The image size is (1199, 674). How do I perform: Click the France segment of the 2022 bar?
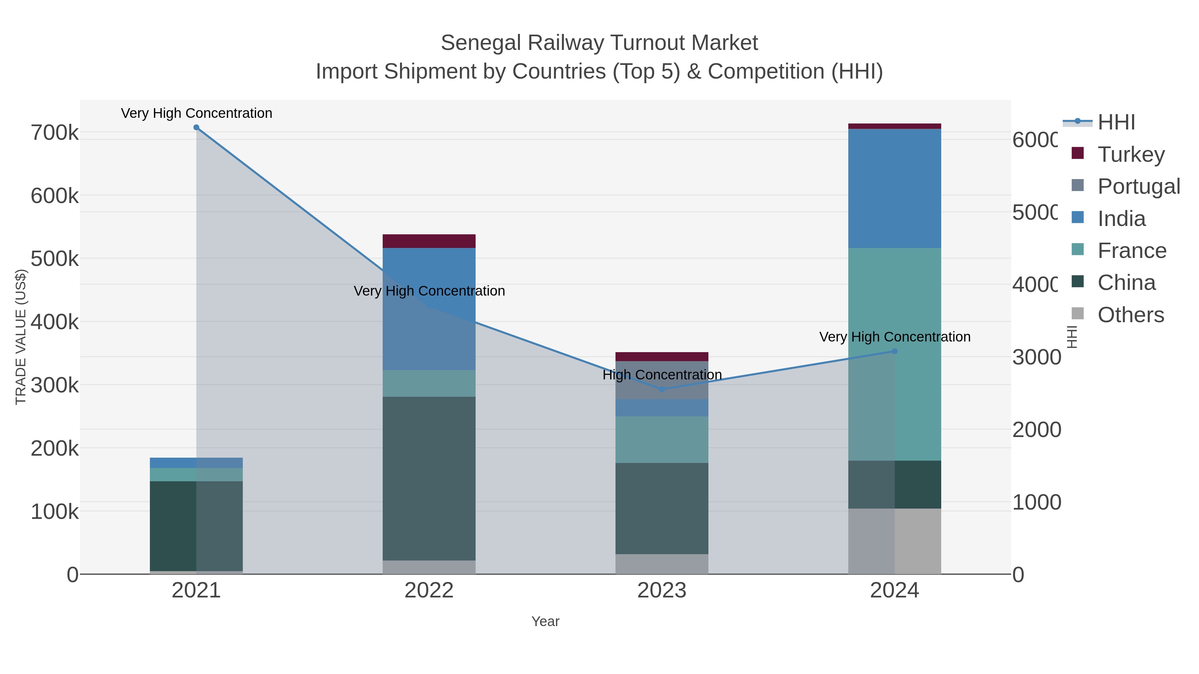coord(429,383)
